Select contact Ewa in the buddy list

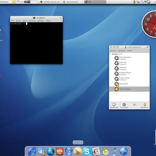(129, 58)
